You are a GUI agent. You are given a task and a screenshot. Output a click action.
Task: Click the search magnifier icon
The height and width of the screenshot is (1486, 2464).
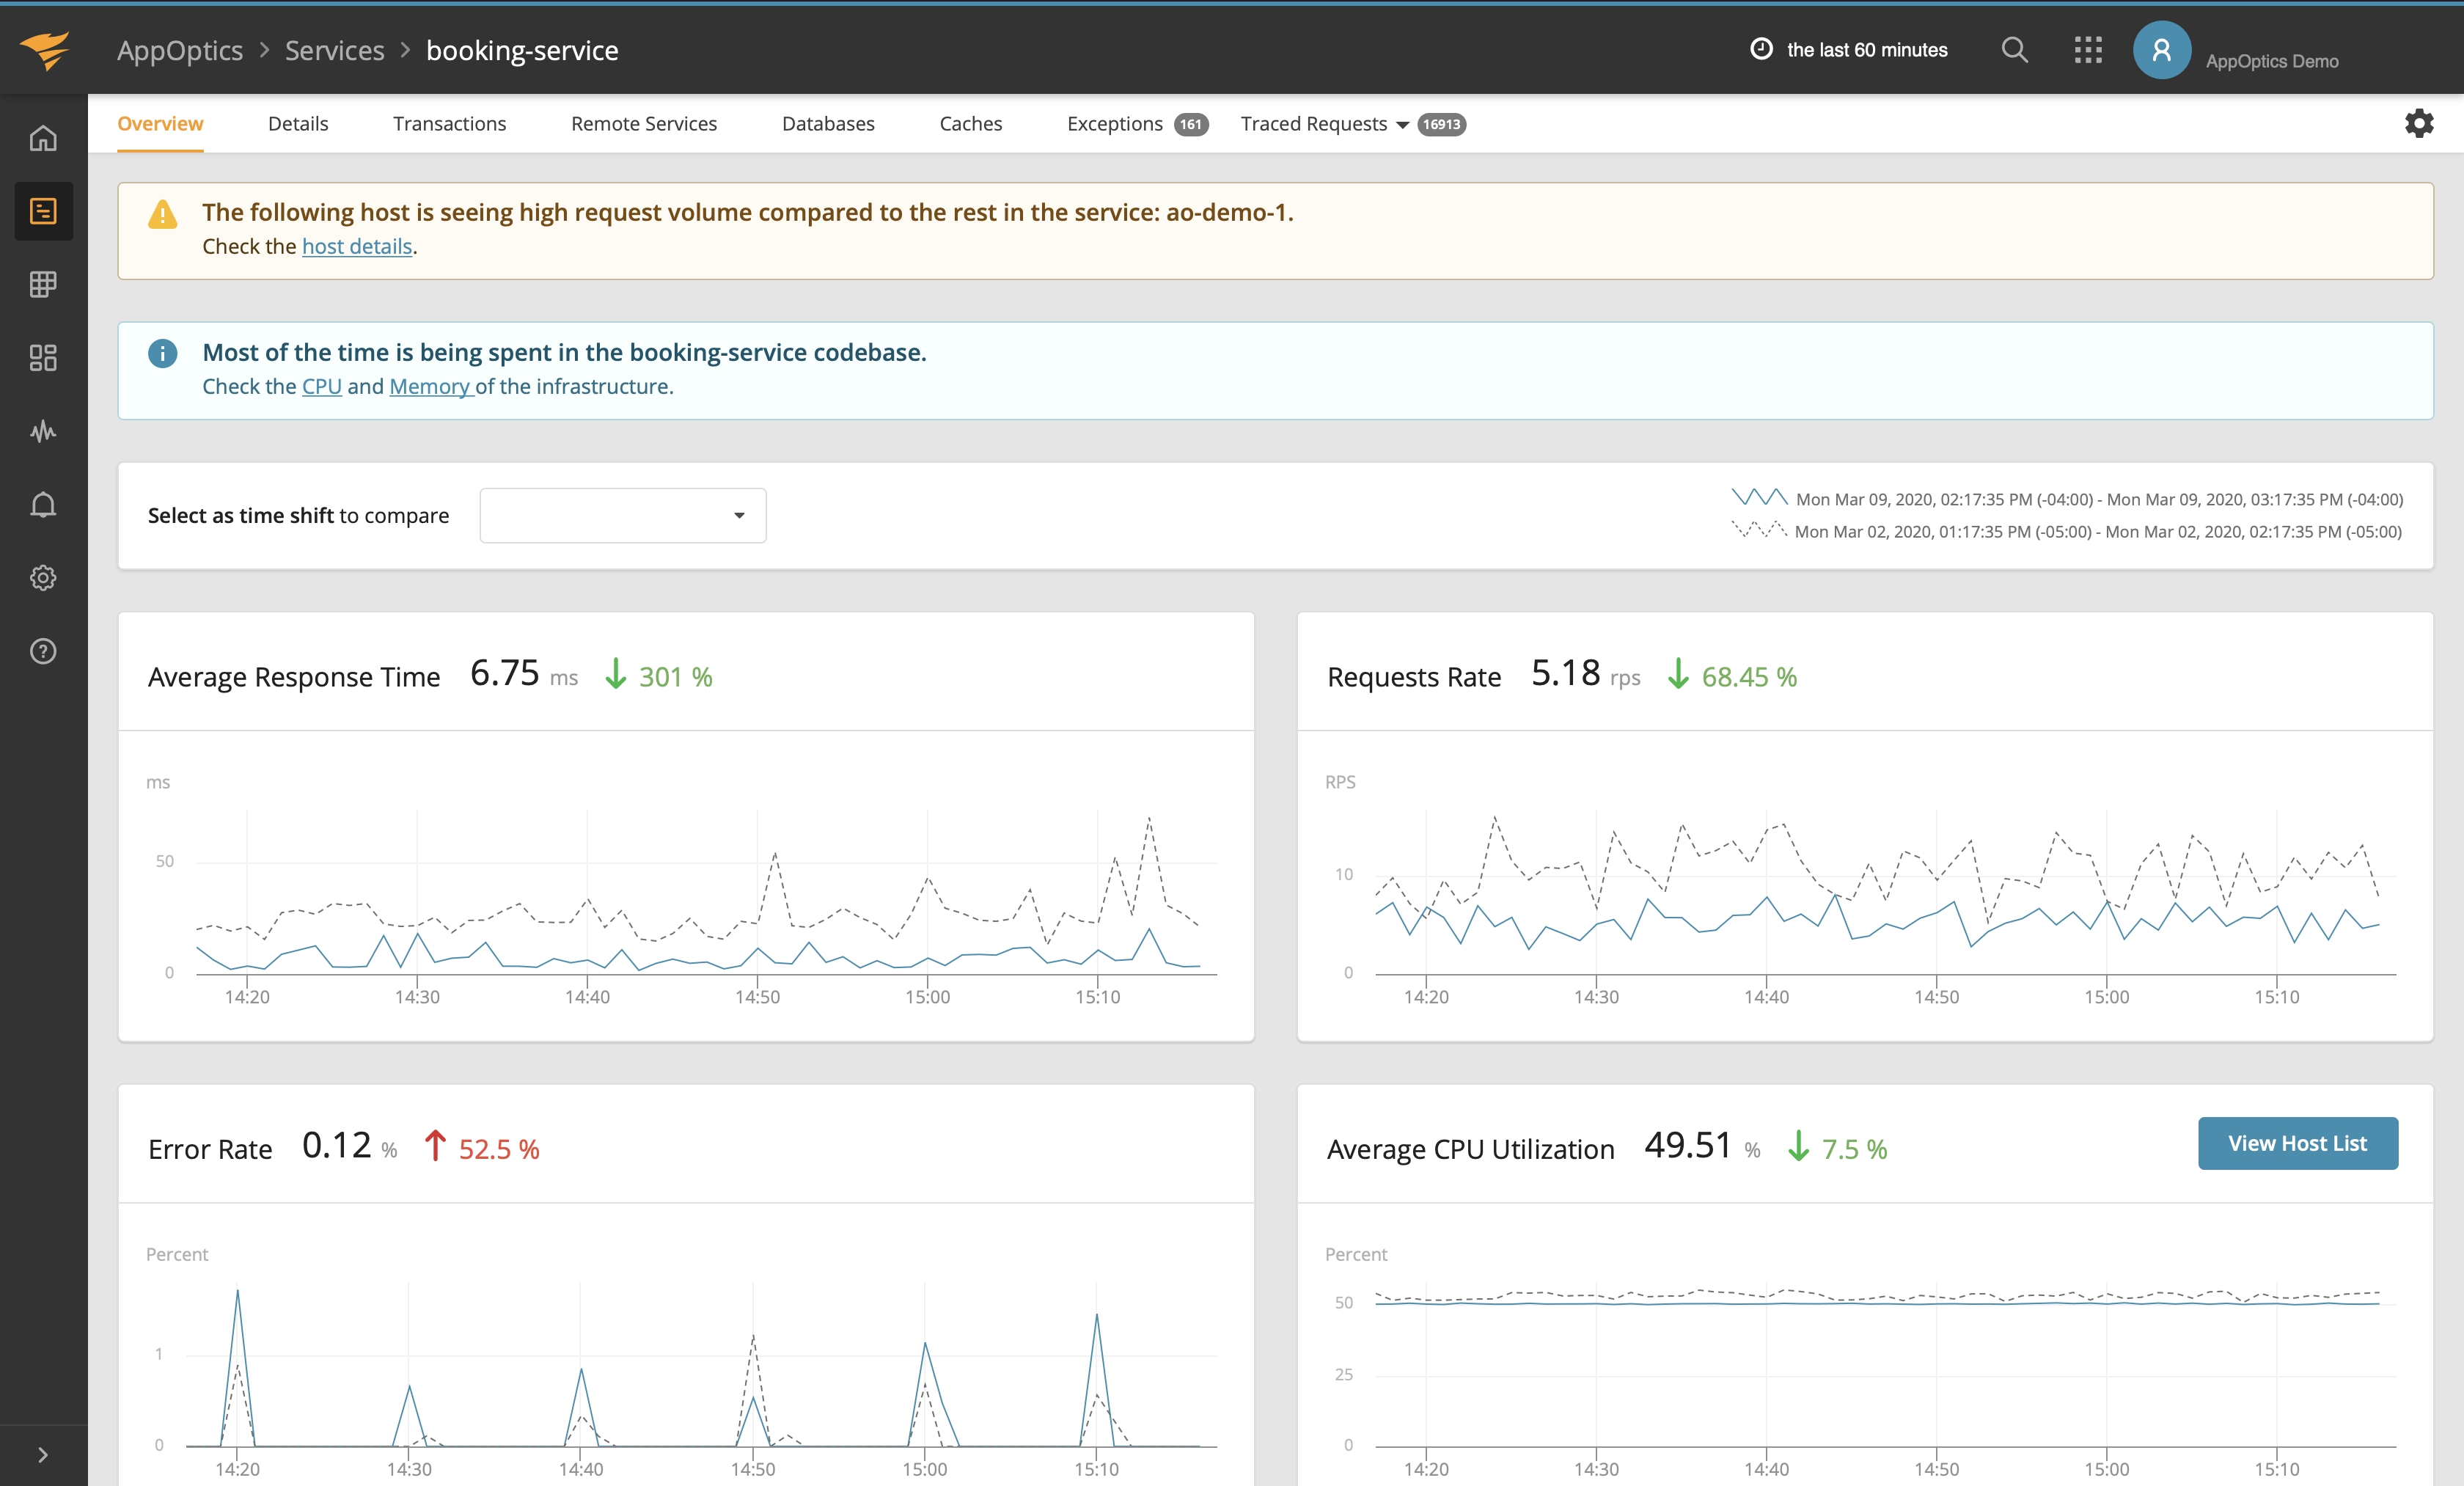click(2014, 50)
